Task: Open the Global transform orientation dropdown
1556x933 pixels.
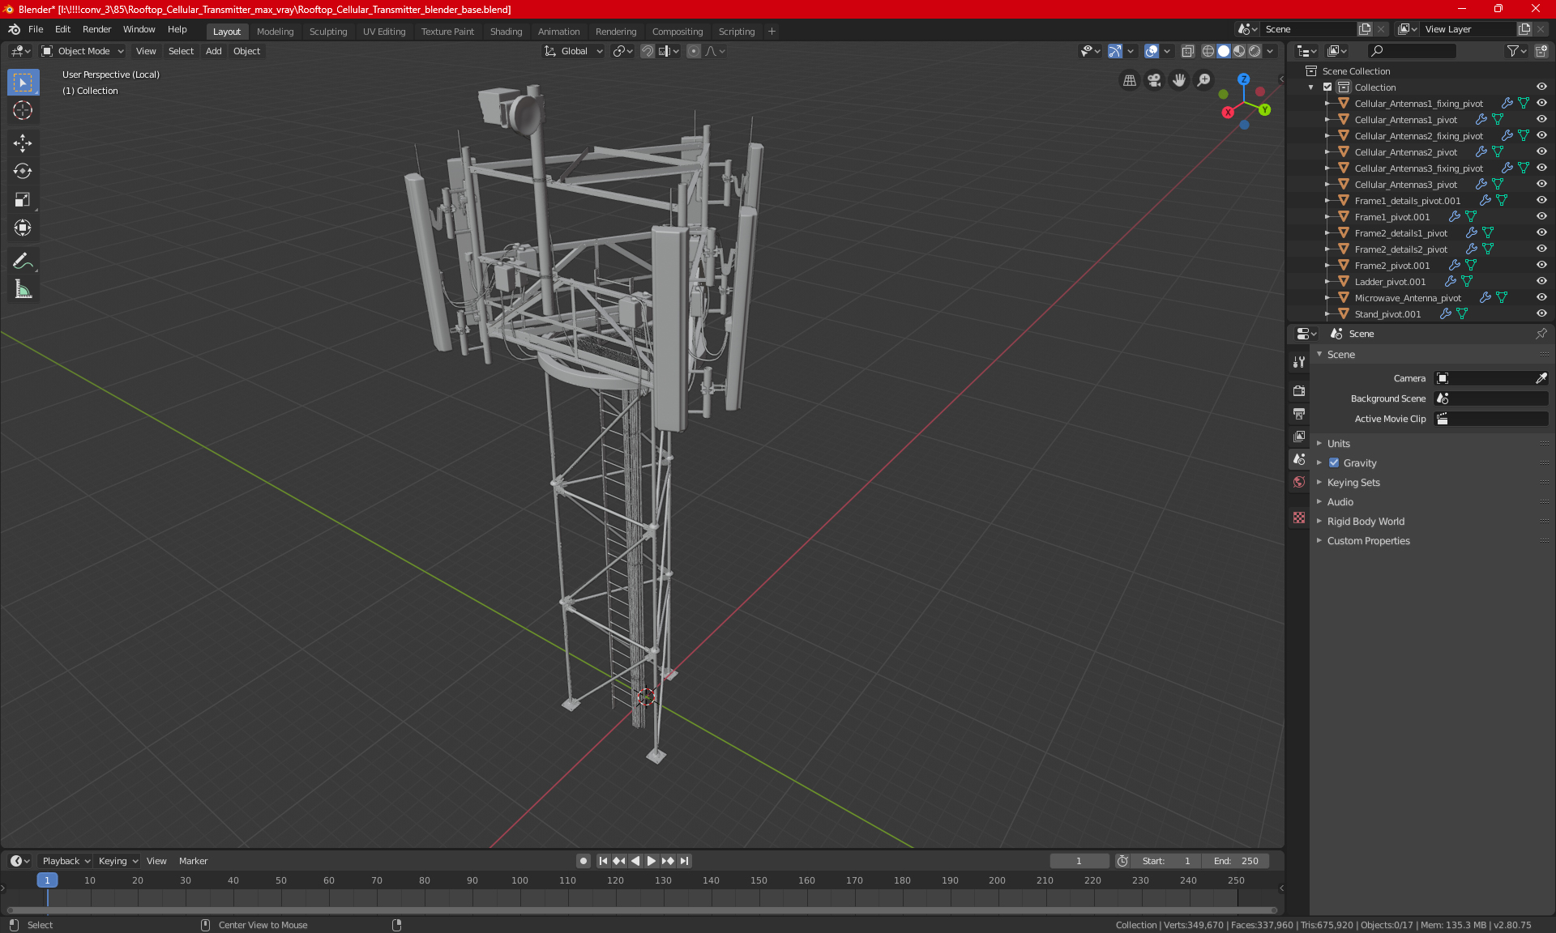Action: 574,51
